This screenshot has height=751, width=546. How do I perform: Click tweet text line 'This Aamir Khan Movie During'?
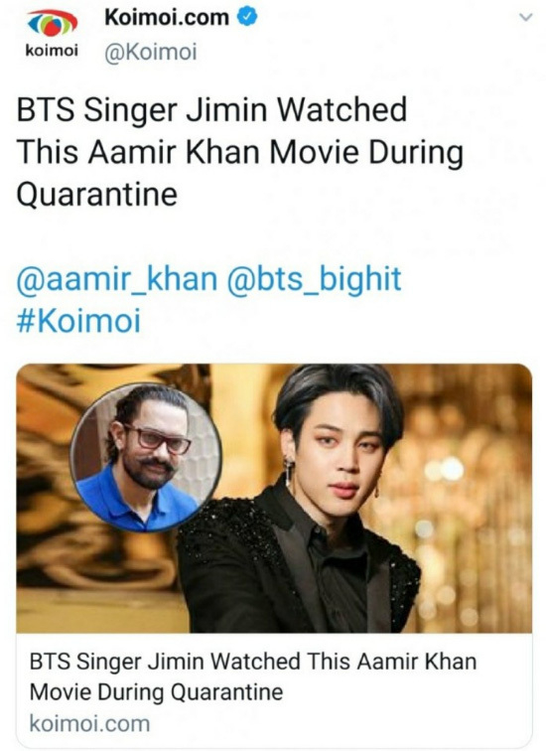pyautogui.click(x=239, y=154)
